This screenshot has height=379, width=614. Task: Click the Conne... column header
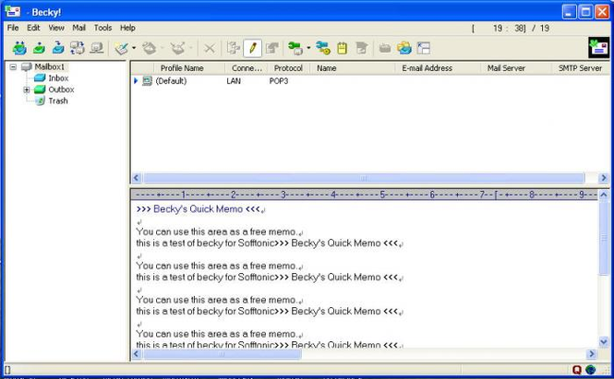click(x=247, y=68)
